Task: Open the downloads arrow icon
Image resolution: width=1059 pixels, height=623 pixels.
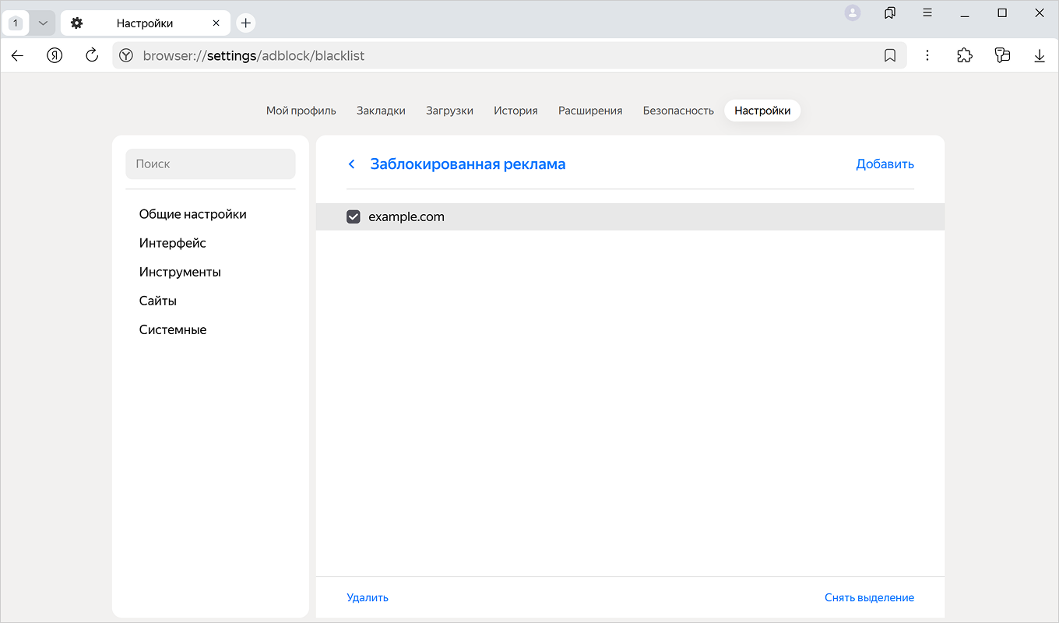Action: click(1040, 55)
